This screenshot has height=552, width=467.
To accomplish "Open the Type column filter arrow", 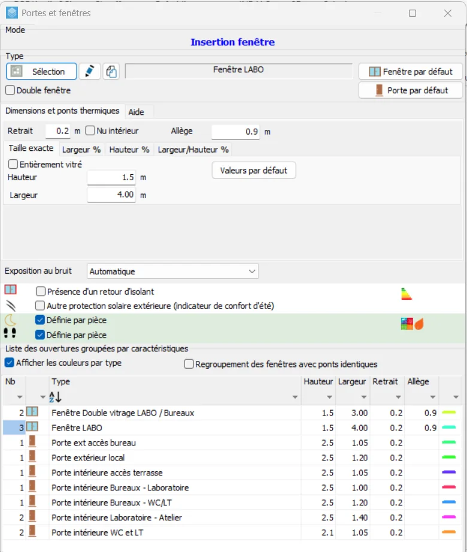I will pos(295,397).
